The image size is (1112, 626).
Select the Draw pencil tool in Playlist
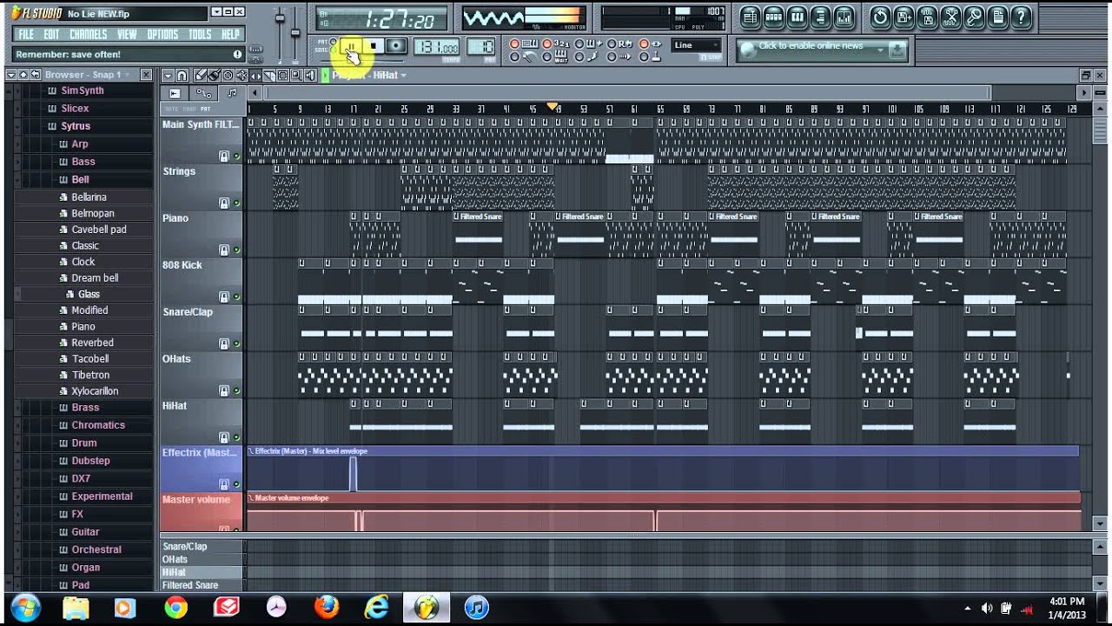[201, 76]
